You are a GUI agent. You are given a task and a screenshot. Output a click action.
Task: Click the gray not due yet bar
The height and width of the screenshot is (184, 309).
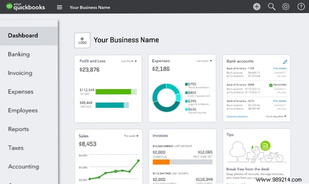[x=191, y=162]
